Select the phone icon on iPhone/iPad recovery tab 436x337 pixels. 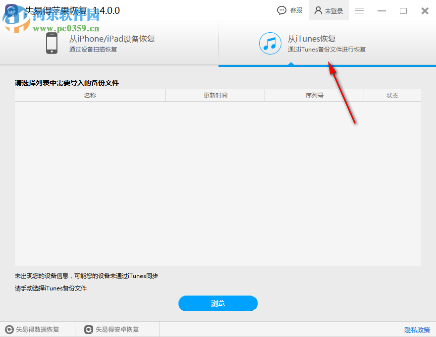[52, 44]
